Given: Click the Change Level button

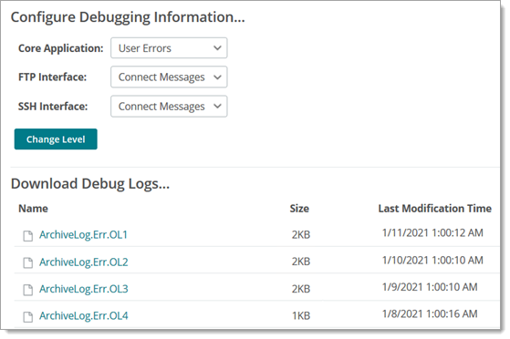Looking at the screenshot, I should pyautogui.click(x=56, y=139).
